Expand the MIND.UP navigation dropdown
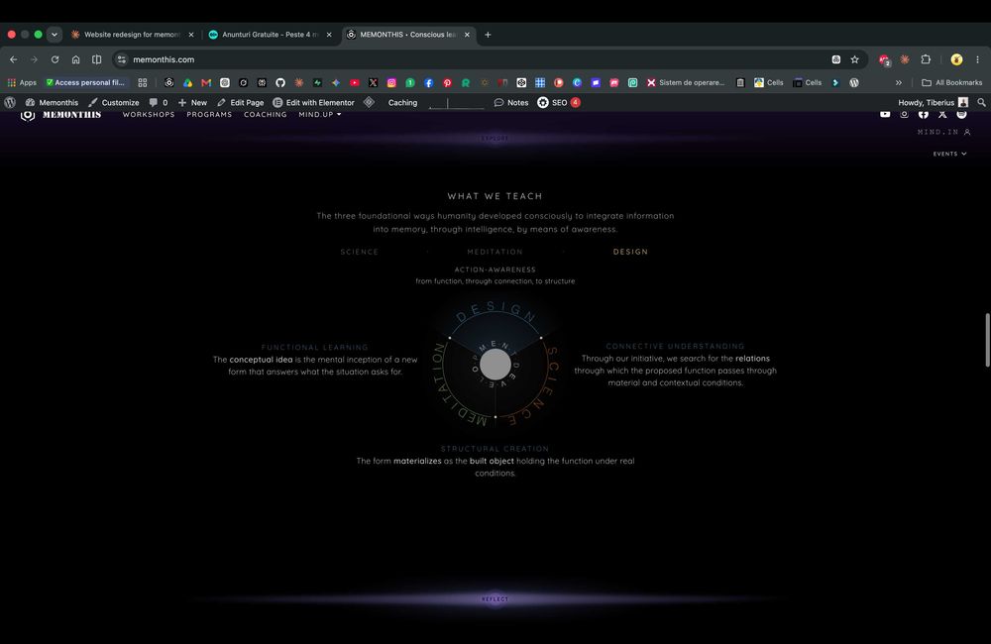This screenshot has width=991, height=644. [x=320, y=114]
